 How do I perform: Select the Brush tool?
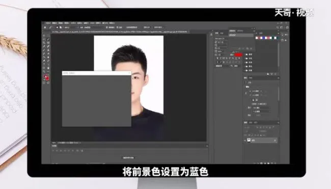(x=44, y=50)
